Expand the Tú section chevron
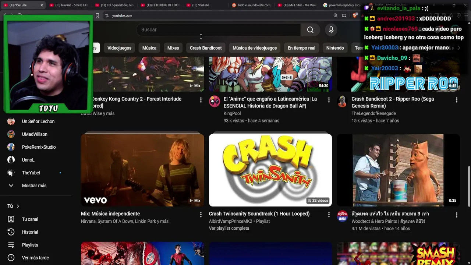This screenshot has height=265, width=471. point(18,206)
